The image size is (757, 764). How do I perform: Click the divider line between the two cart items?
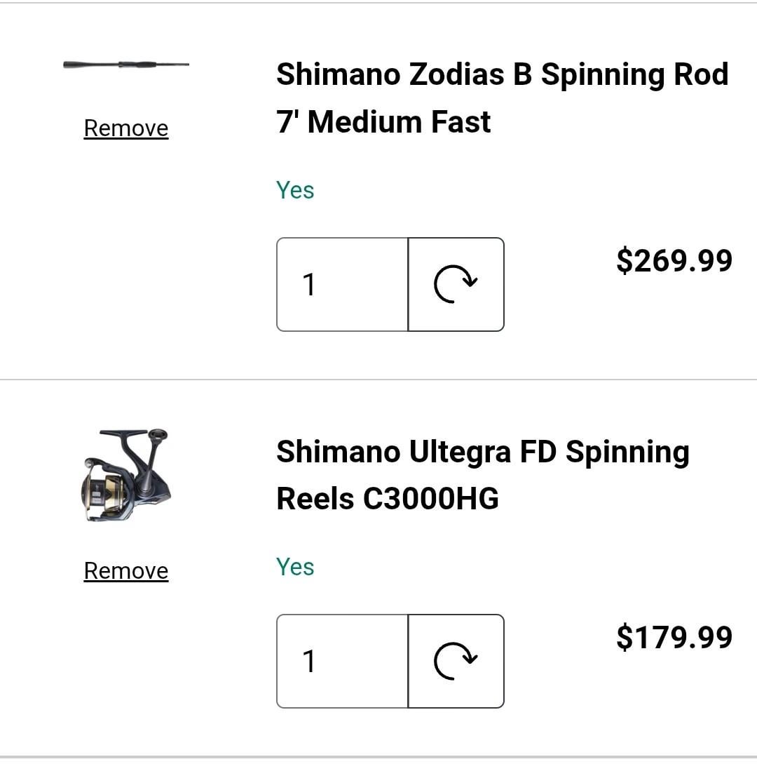[378, 380]
